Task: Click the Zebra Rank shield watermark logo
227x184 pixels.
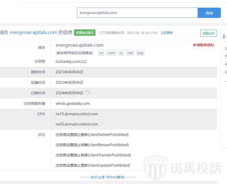Action: pyautogui.click(x=155, y=168)
